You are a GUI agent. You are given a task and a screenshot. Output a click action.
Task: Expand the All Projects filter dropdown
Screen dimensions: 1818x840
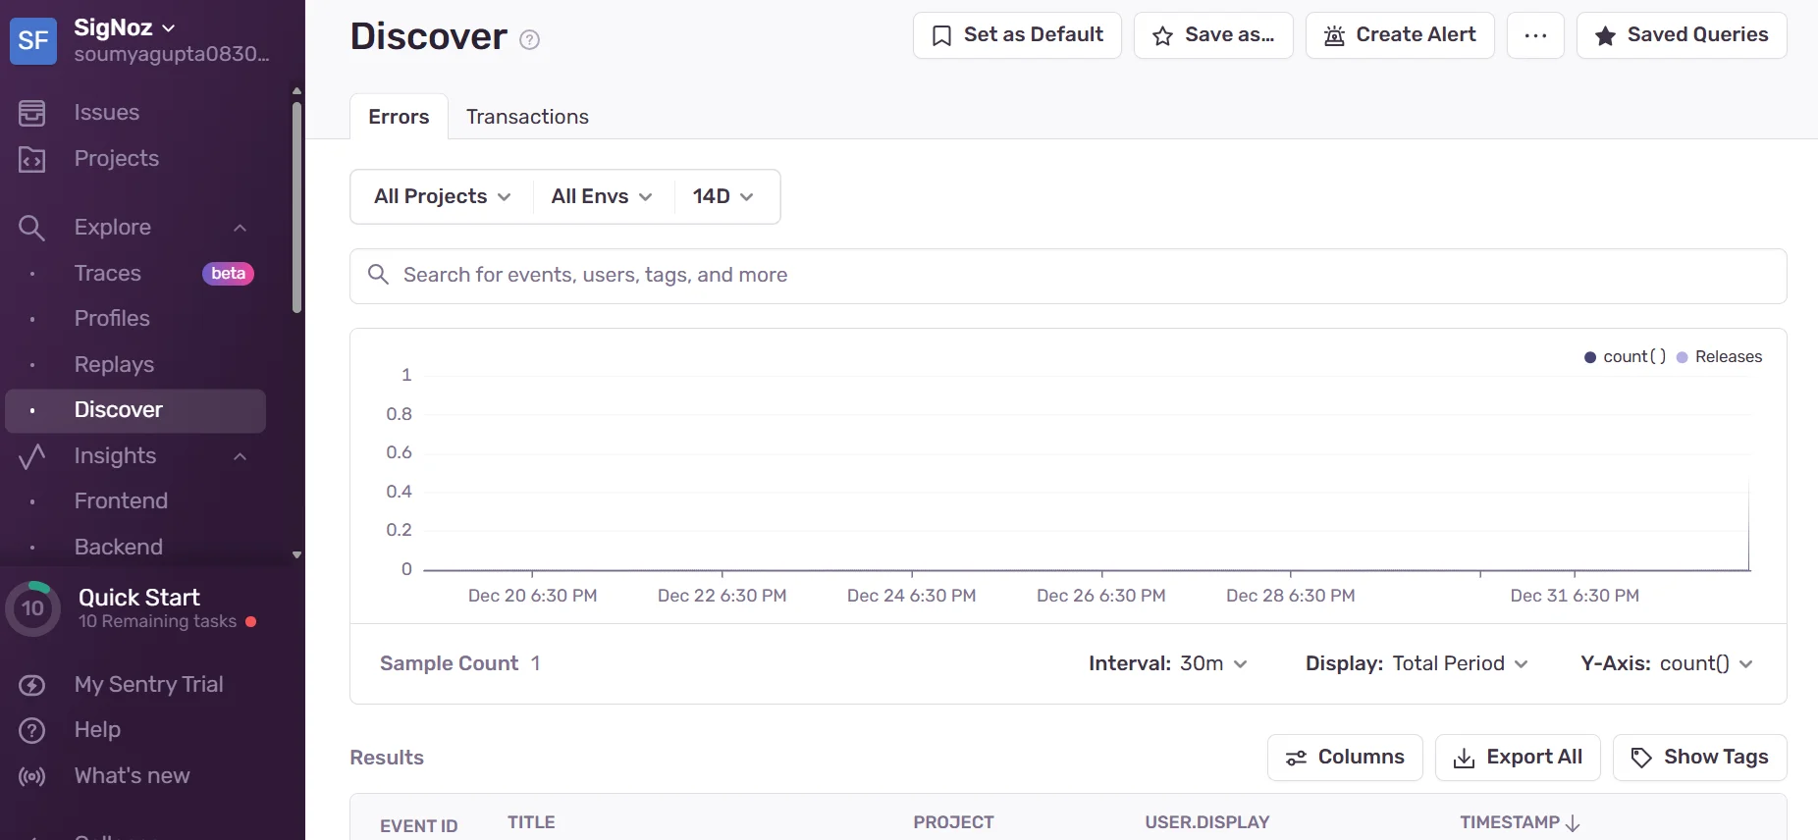[x=442, y=197]
